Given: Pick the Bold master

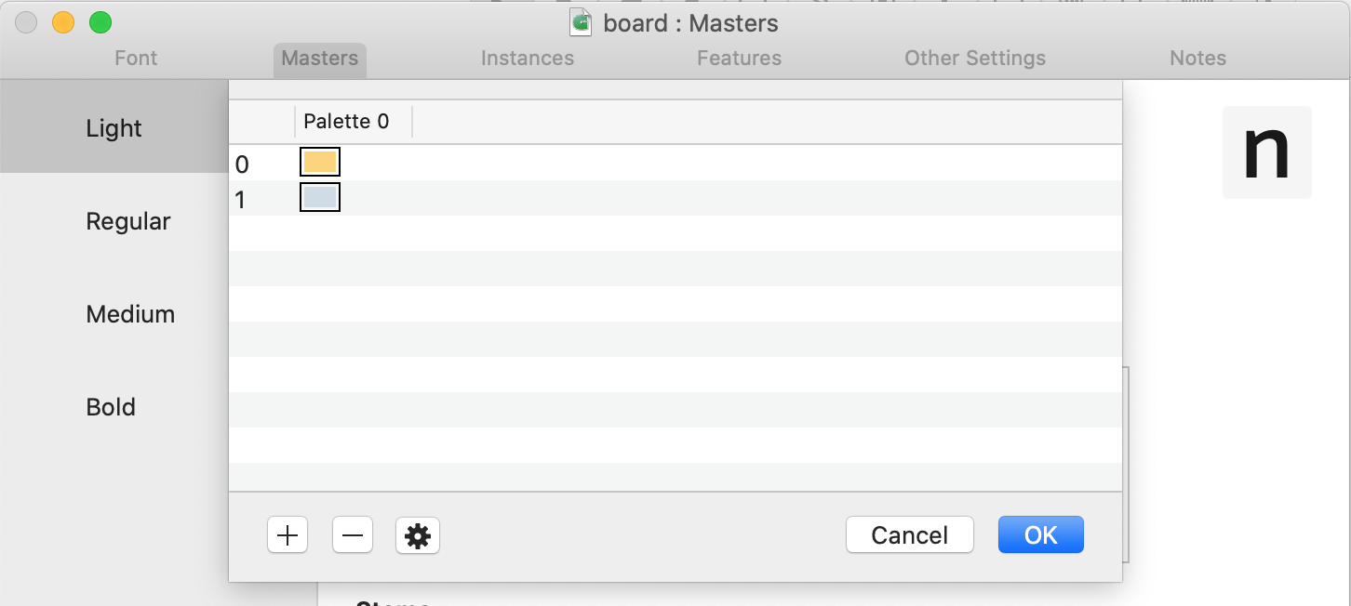Looking at the screenshot, I should tap(111, 407).
